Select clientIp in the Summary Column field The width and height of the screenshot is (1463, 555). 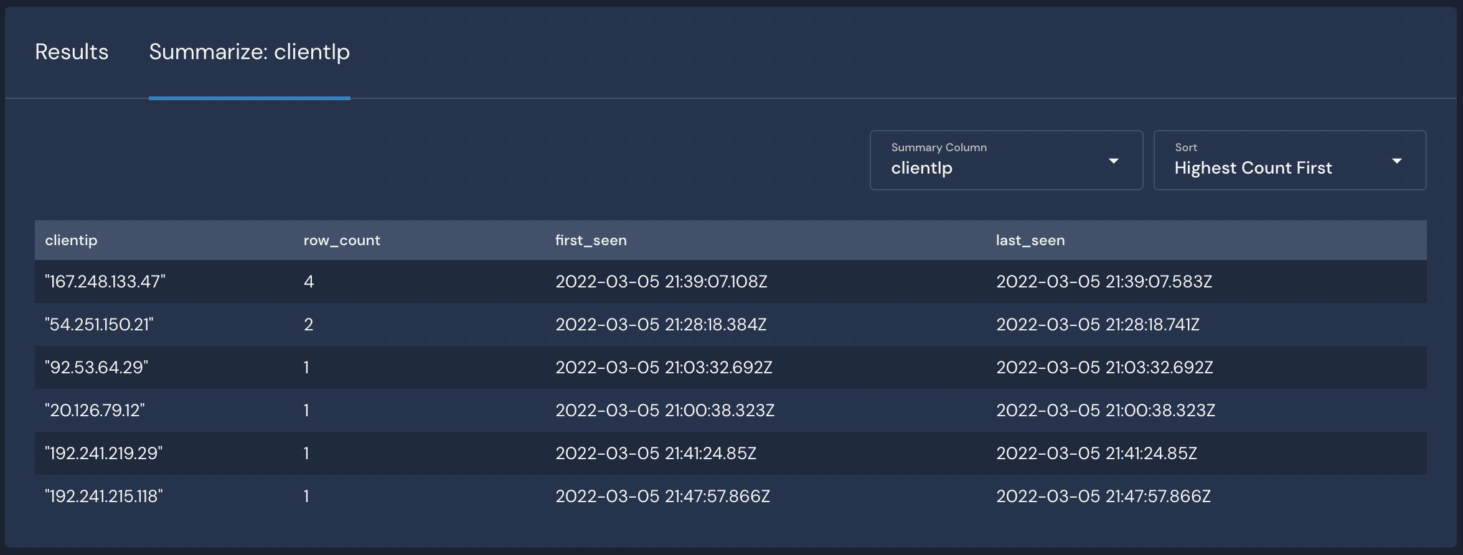921,168
